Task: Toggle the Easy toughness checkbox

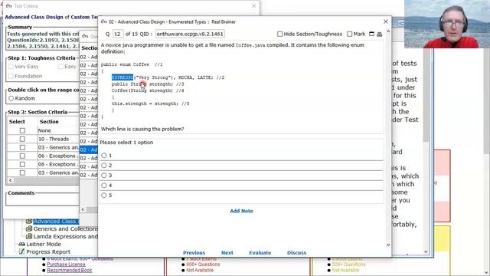Action: [60, 67]
